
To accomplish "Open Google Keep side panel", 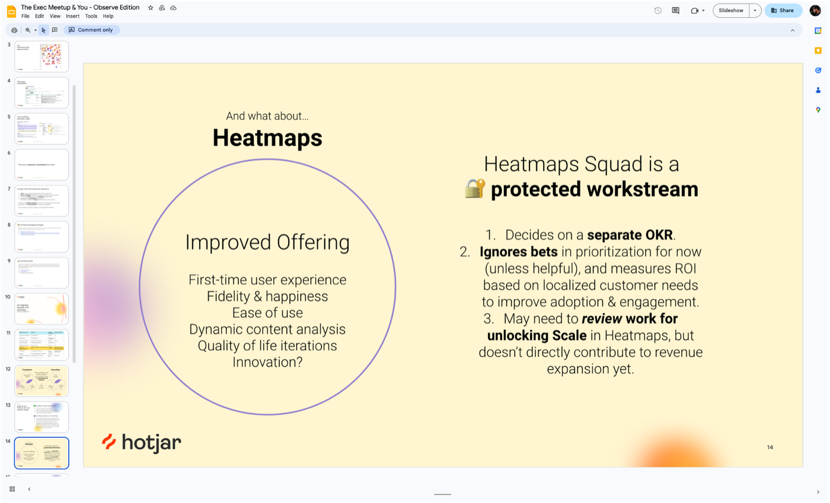I will point(818,50).
